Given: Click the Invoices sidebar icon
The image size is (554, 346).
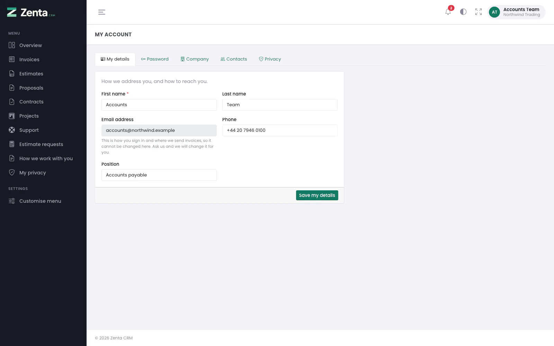Looking at the screenshot, I should (12, 59).
